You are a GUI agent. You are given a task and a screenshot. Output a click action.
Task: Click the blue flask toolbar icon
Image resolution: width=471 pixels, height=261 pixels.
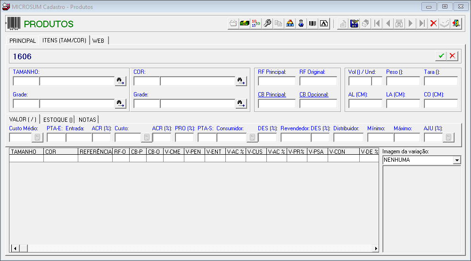[301, 24]
